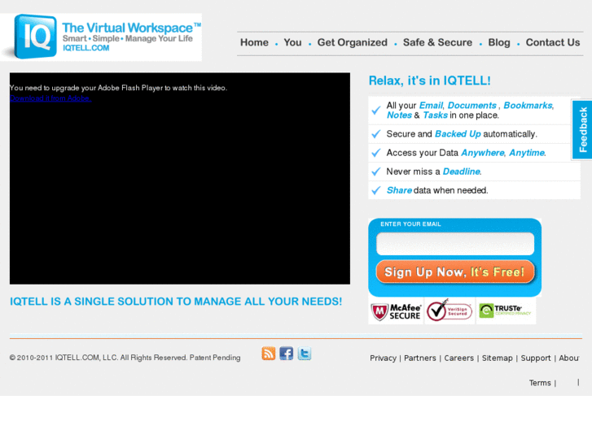Click the Email feature link
592x443 pixels.
pyautogui.click(x=431, y=106)
